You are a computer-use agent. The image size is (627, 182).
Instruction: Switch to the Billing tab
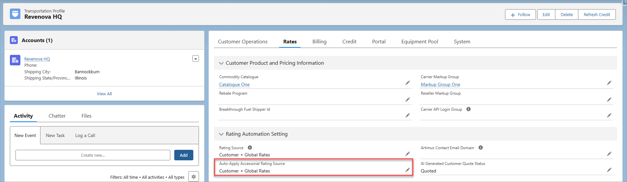(319, 42)
